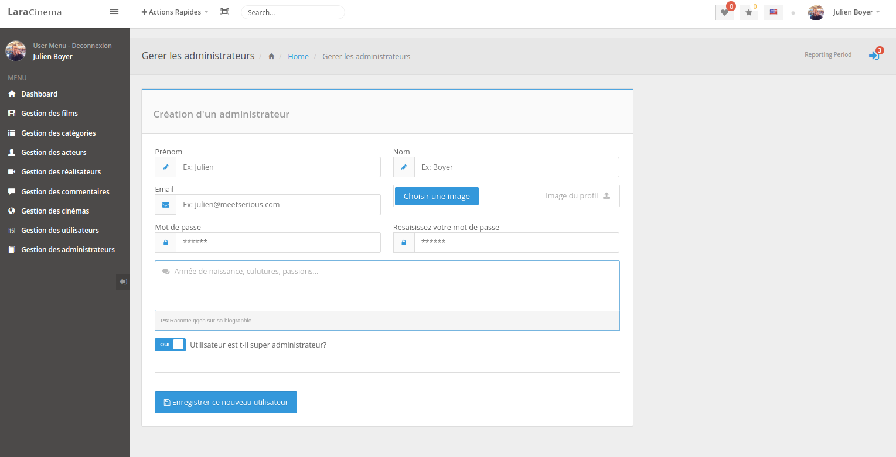Click the LaraCinema logo
This screenshot has height=457, width=896.
[35, 12]
